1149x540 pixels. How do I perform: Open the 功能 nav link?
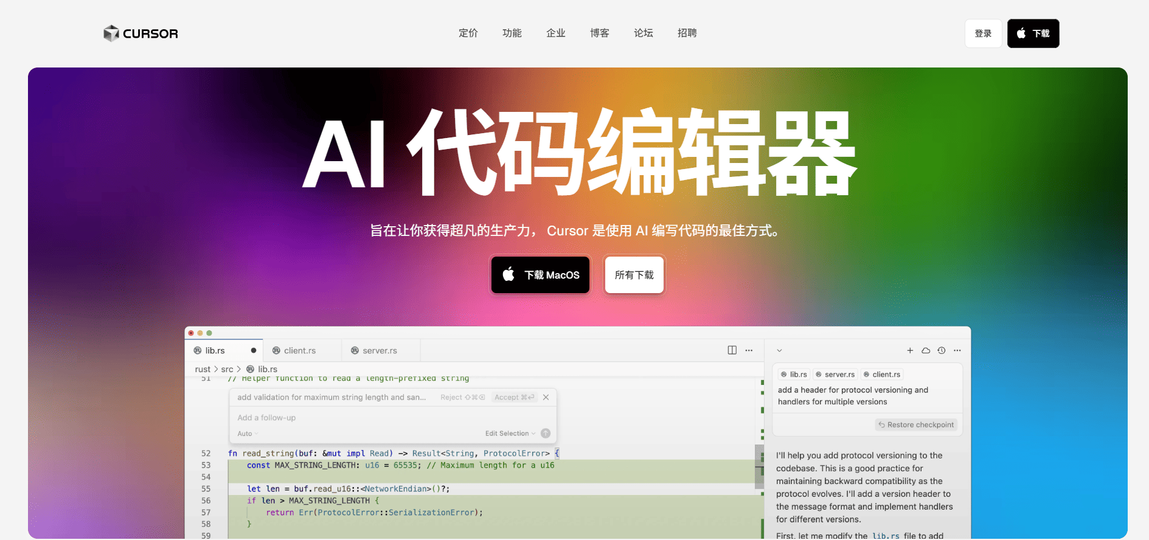(x=512, y=33)
